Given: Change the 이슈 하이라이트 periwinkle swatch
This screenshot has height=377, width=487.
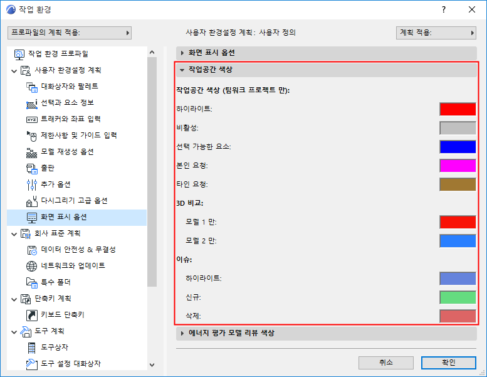Looking at the screenshot, I should tap(458, 279).
